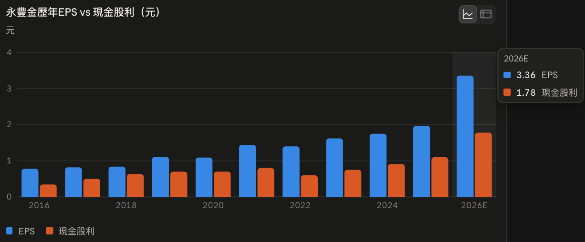Select the 2016 orange dividend bar

point(48,191)
